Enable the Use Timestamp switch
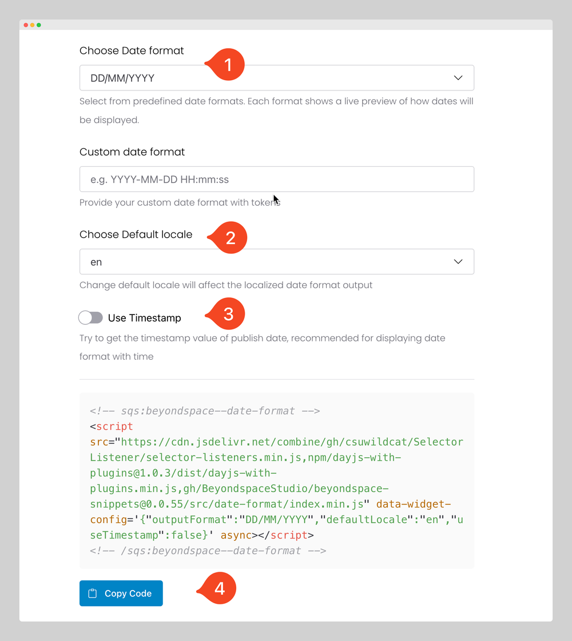 [x=90, y=317]
